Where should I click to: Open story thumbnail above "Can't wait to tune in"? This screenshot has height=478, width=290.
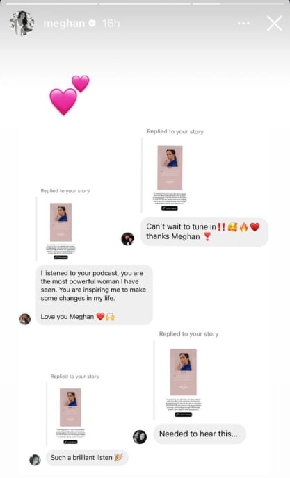pyautogui.click(x=170, y=178)
